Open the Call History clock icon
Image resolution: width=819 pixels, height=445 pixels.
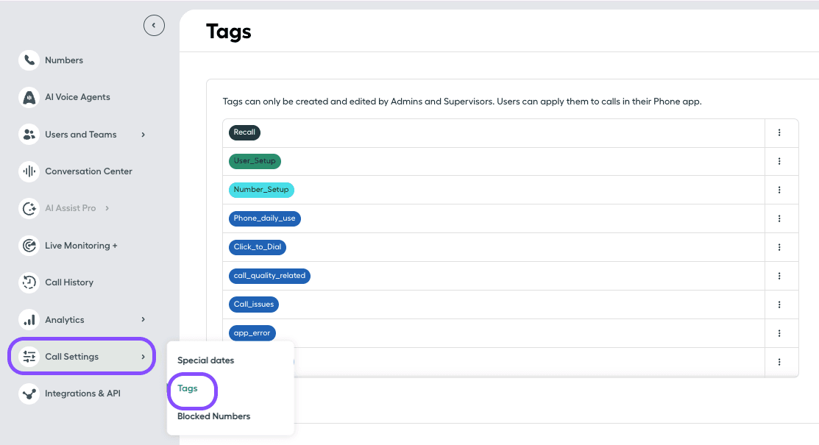point(29,282)
